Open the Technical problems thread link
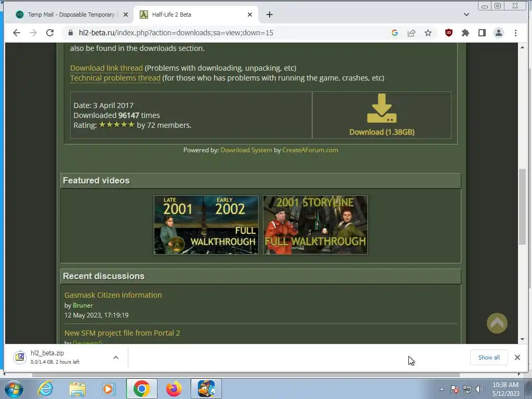The width and height of the screenshot is (532, 399). (x=115, y=78)
